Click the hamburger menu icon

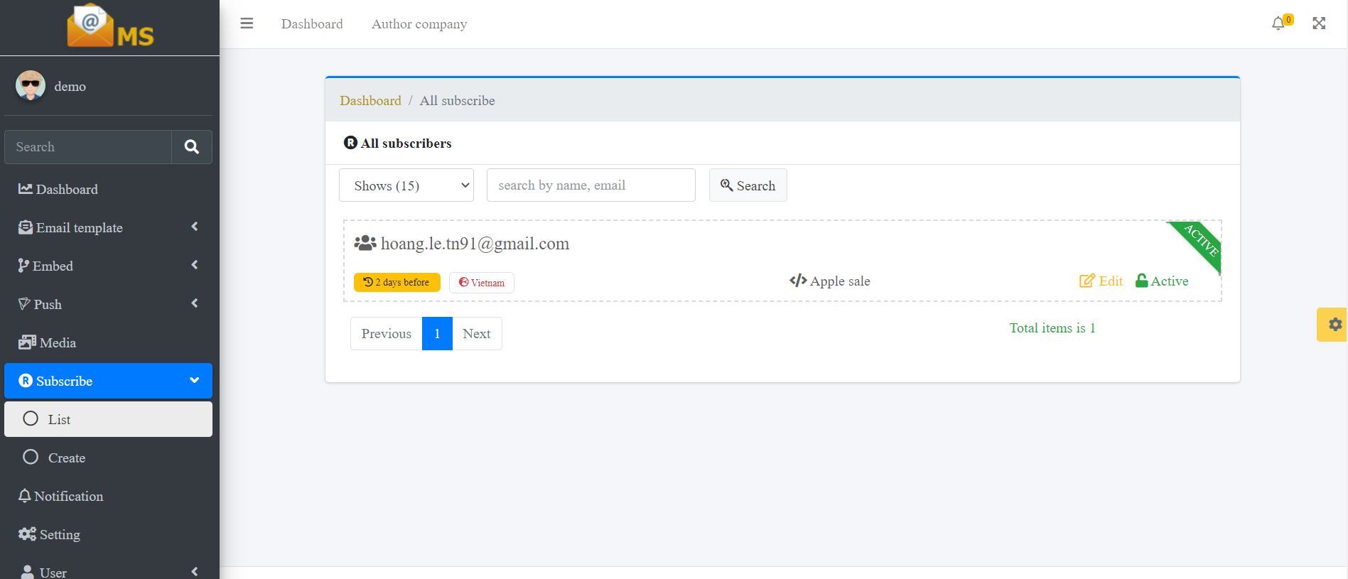pyautogui.click(x=247, y=23)
